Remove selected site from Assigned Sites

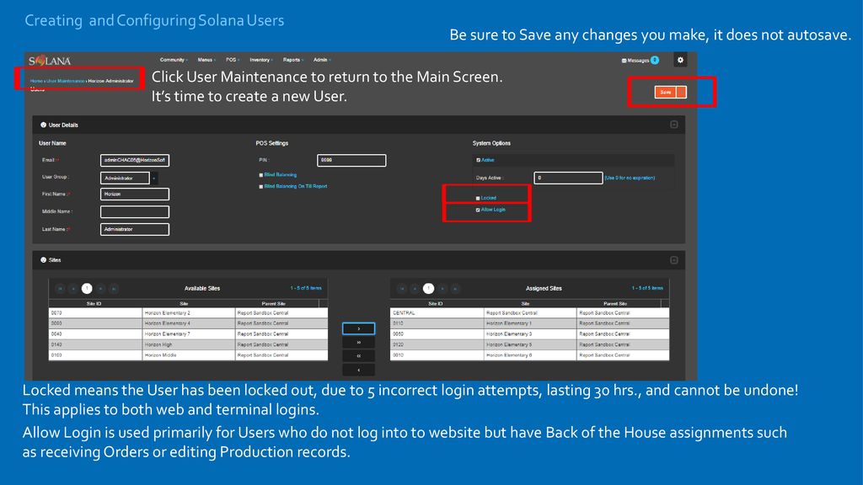click(358, 370)
